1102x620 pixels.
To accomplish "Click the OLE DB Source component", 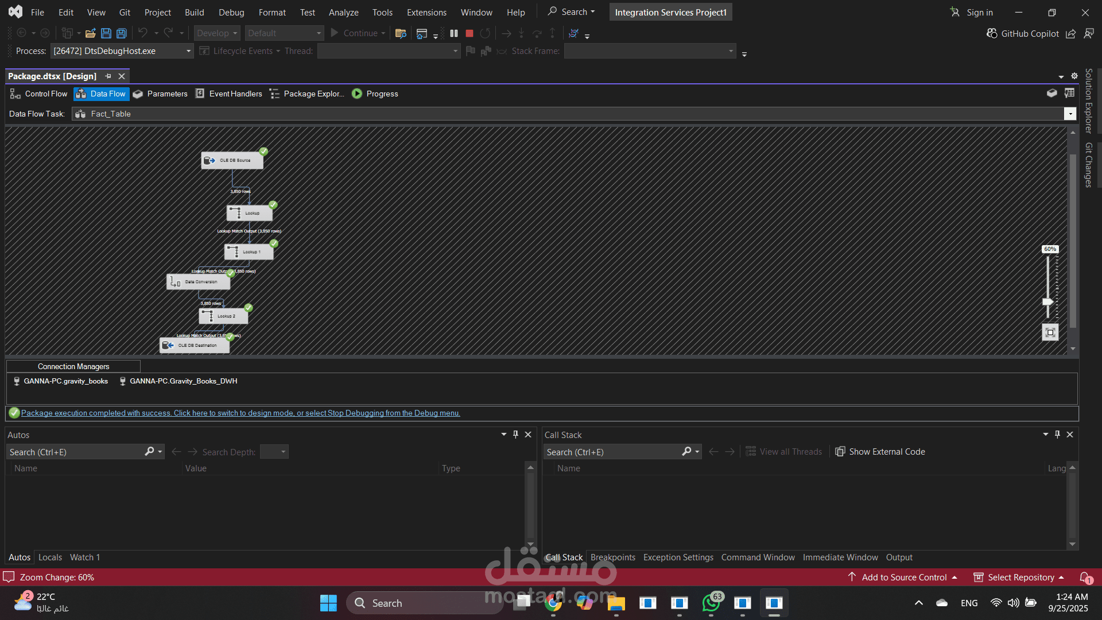I will tap(232, 161).
